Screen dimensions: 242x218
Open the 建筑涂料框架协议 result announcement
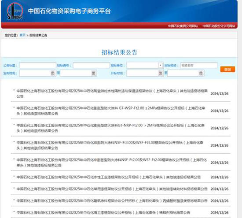[x=112, y=201]
